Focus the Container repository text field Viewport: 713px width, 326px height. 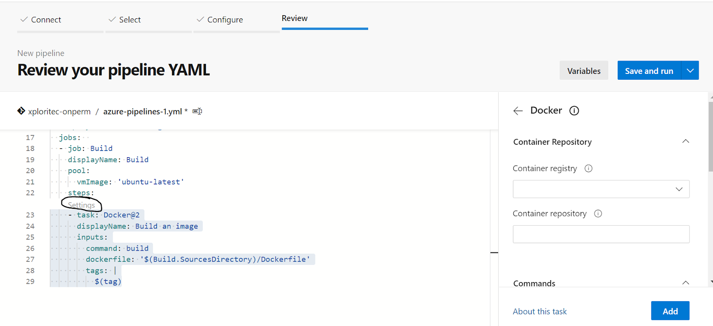[x=601, y=234]
